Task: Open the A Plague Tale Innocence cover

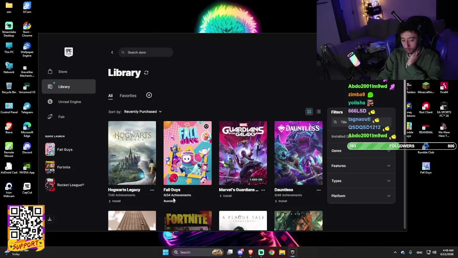Action: point(243,221)
